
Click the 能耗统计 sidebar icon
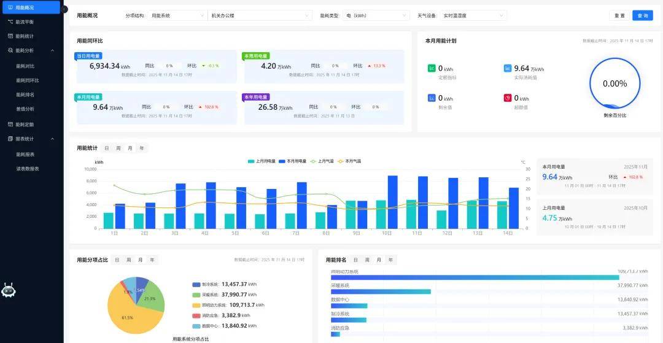click(10, 36)
